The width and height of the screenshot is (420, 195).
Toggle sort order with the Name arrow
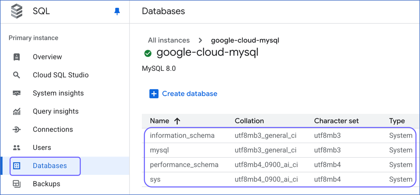pos(177,121)
